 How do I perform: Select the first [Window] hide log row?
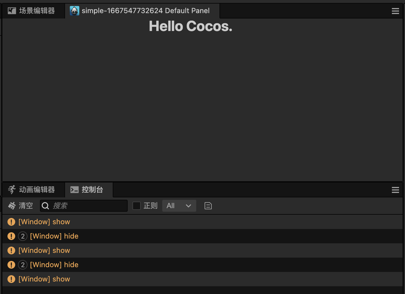[202, 236]
